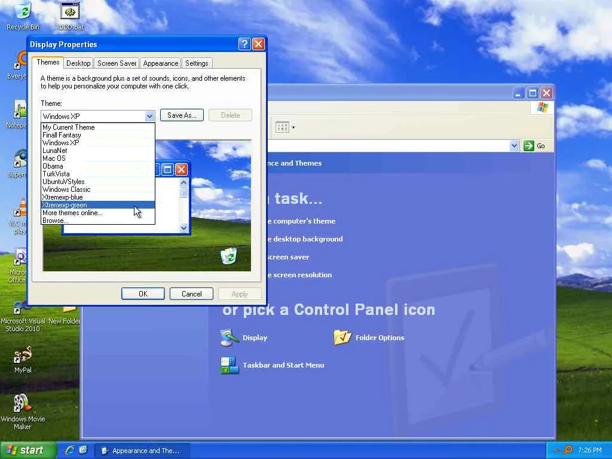This screenshot has width=612, height=459.
Task: Switch to the Desktop tab
Action: 78,63
